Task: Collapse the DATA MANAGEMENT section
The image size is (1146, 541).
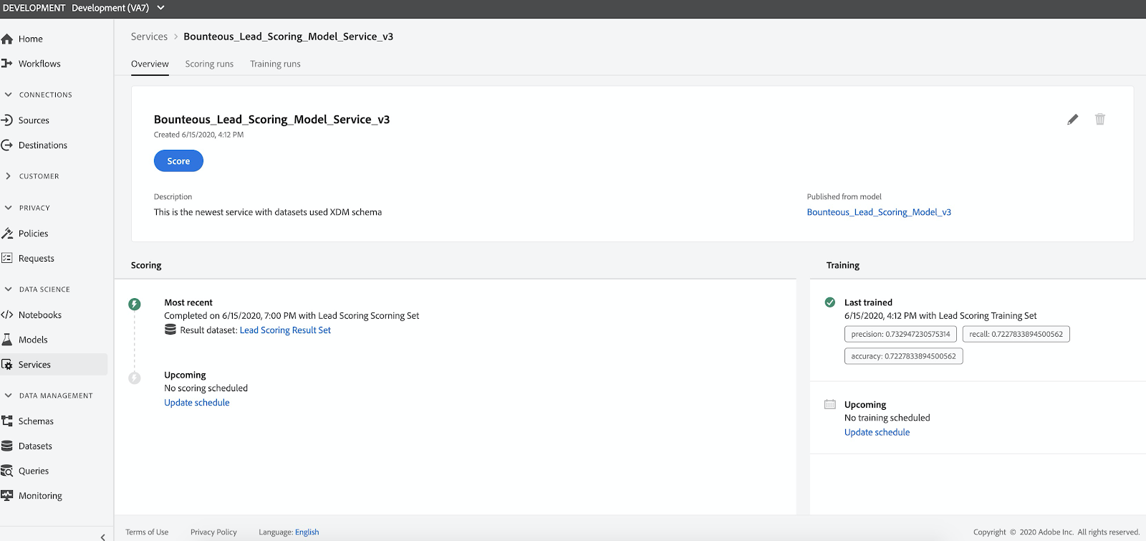Action: coord(49,396)
